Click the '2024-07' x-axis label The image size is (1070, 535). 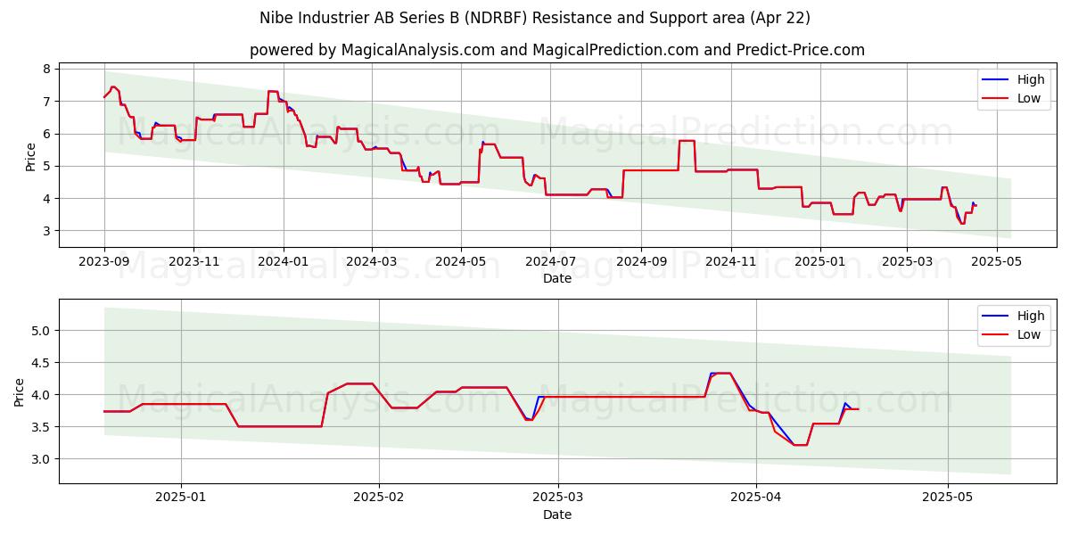549,262
